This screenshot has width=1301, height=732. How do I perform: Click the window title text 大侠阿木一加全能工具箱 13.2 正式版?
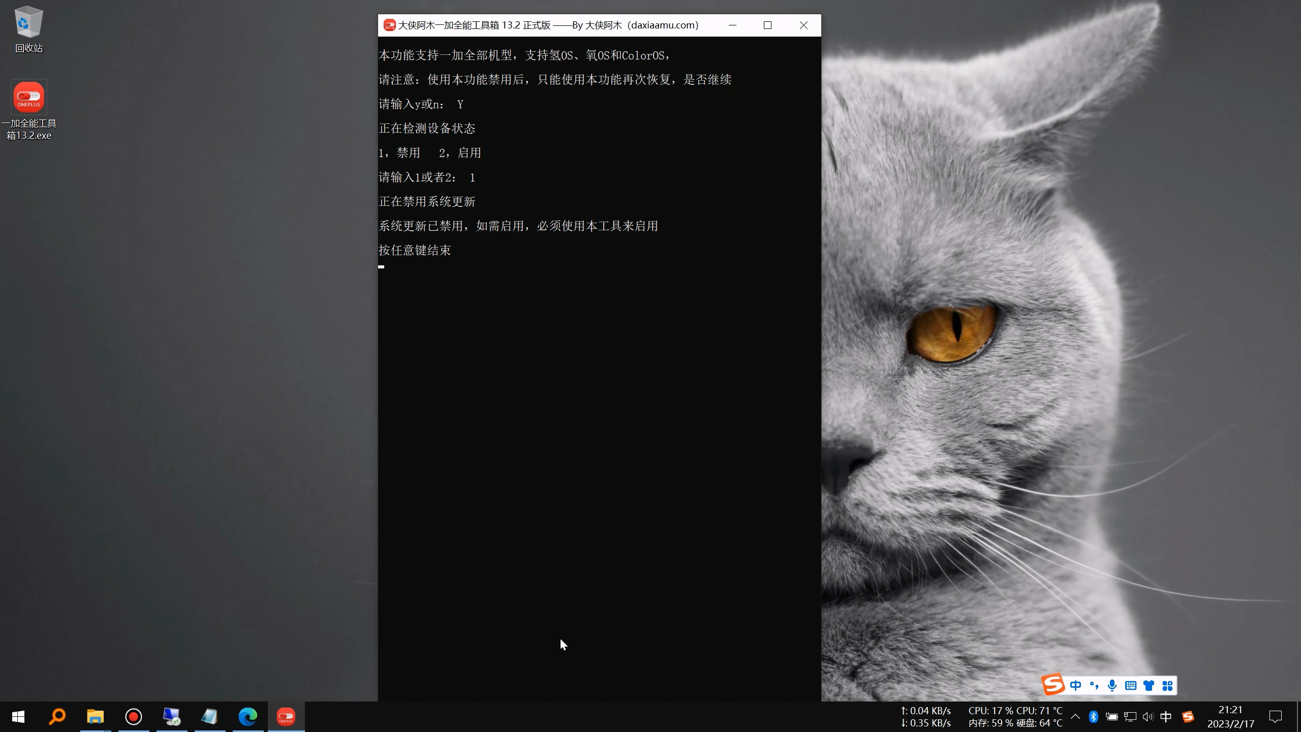[x=474, y=25]
